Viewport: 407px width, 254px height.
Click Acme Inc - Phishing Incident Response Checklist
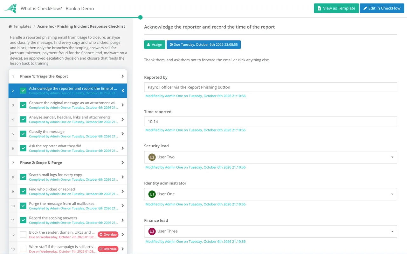coord(81,26)
